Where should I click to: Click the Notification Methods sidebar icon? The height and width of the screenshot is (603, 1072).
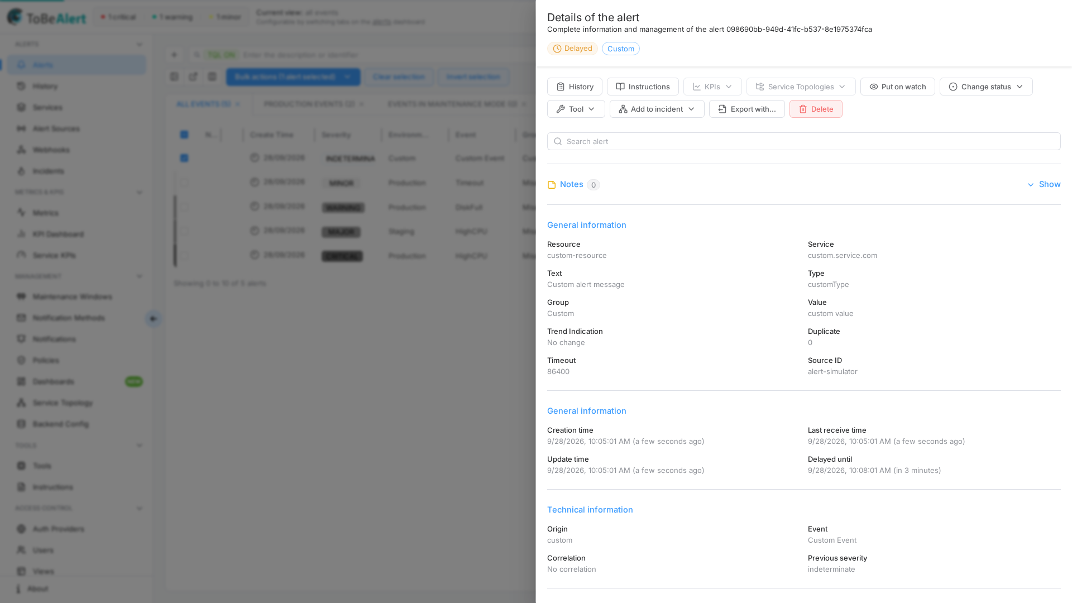coord(21,318)
